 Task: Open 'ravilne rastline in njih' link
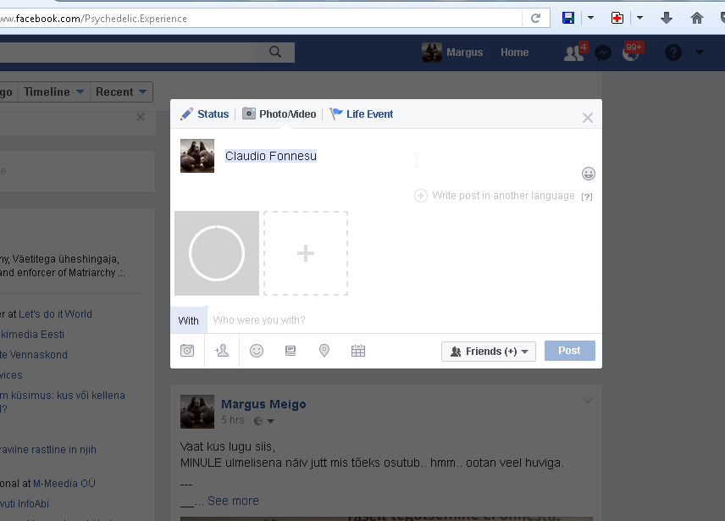tap(48, 449)
